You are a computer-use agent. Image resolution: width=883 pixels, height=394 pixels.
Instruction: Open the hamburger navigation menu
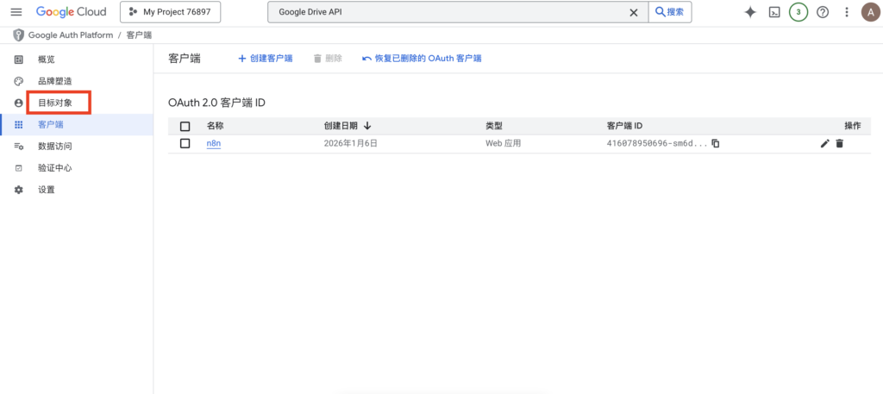16,12
